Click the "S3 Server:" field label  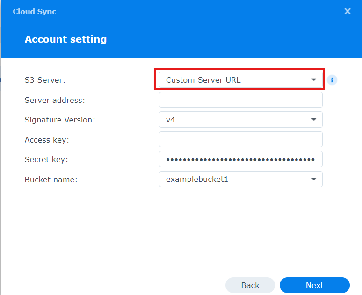pyautogui.click(x=45, y=80)
